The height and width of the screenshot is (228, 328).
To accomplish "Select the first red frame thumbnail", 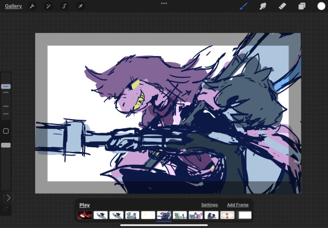I will tap(84, 215).
